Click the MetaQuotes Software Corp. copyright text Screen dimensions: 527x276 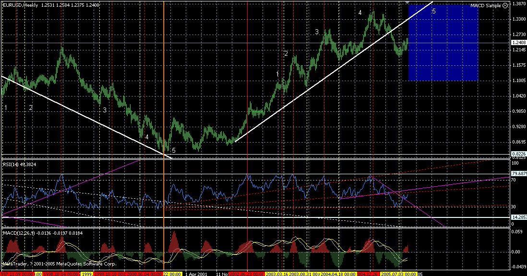click(x=60, y=264)
